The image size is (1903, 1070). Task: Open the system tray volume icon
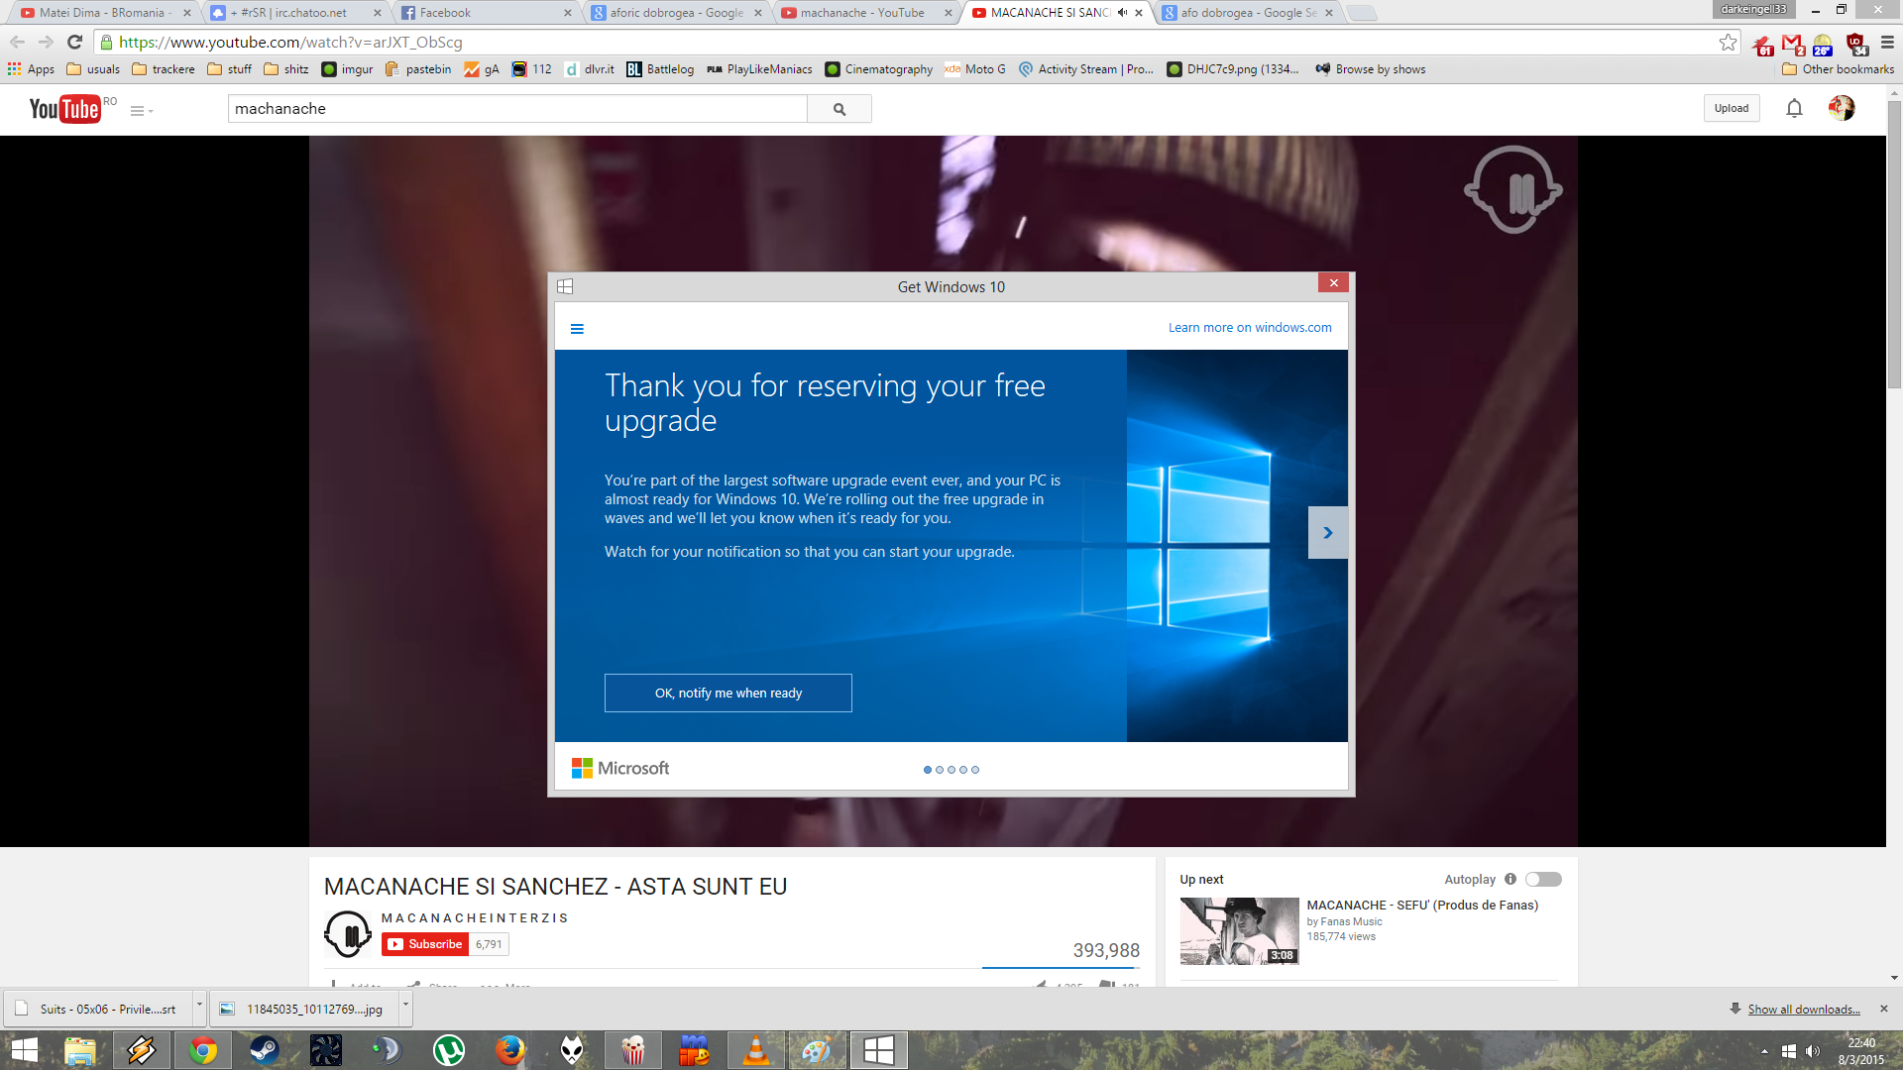coord(1813,1051)
